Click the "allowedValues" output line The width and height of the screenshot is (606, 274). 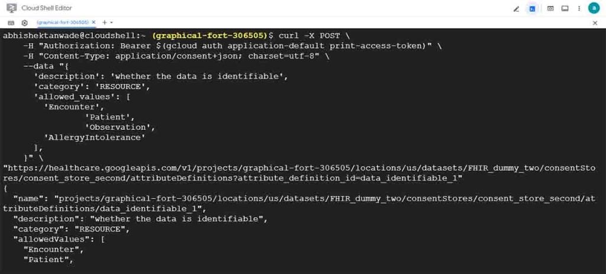59,239
